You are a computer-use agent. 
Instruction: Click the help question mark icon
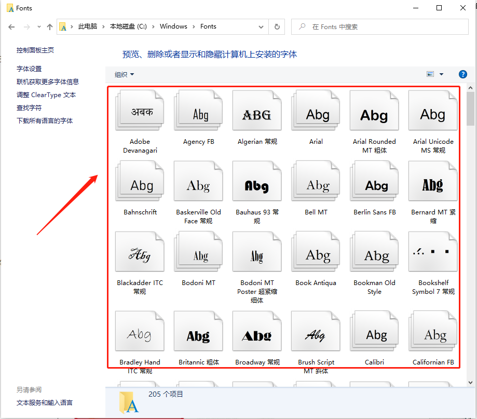[462, 74]
